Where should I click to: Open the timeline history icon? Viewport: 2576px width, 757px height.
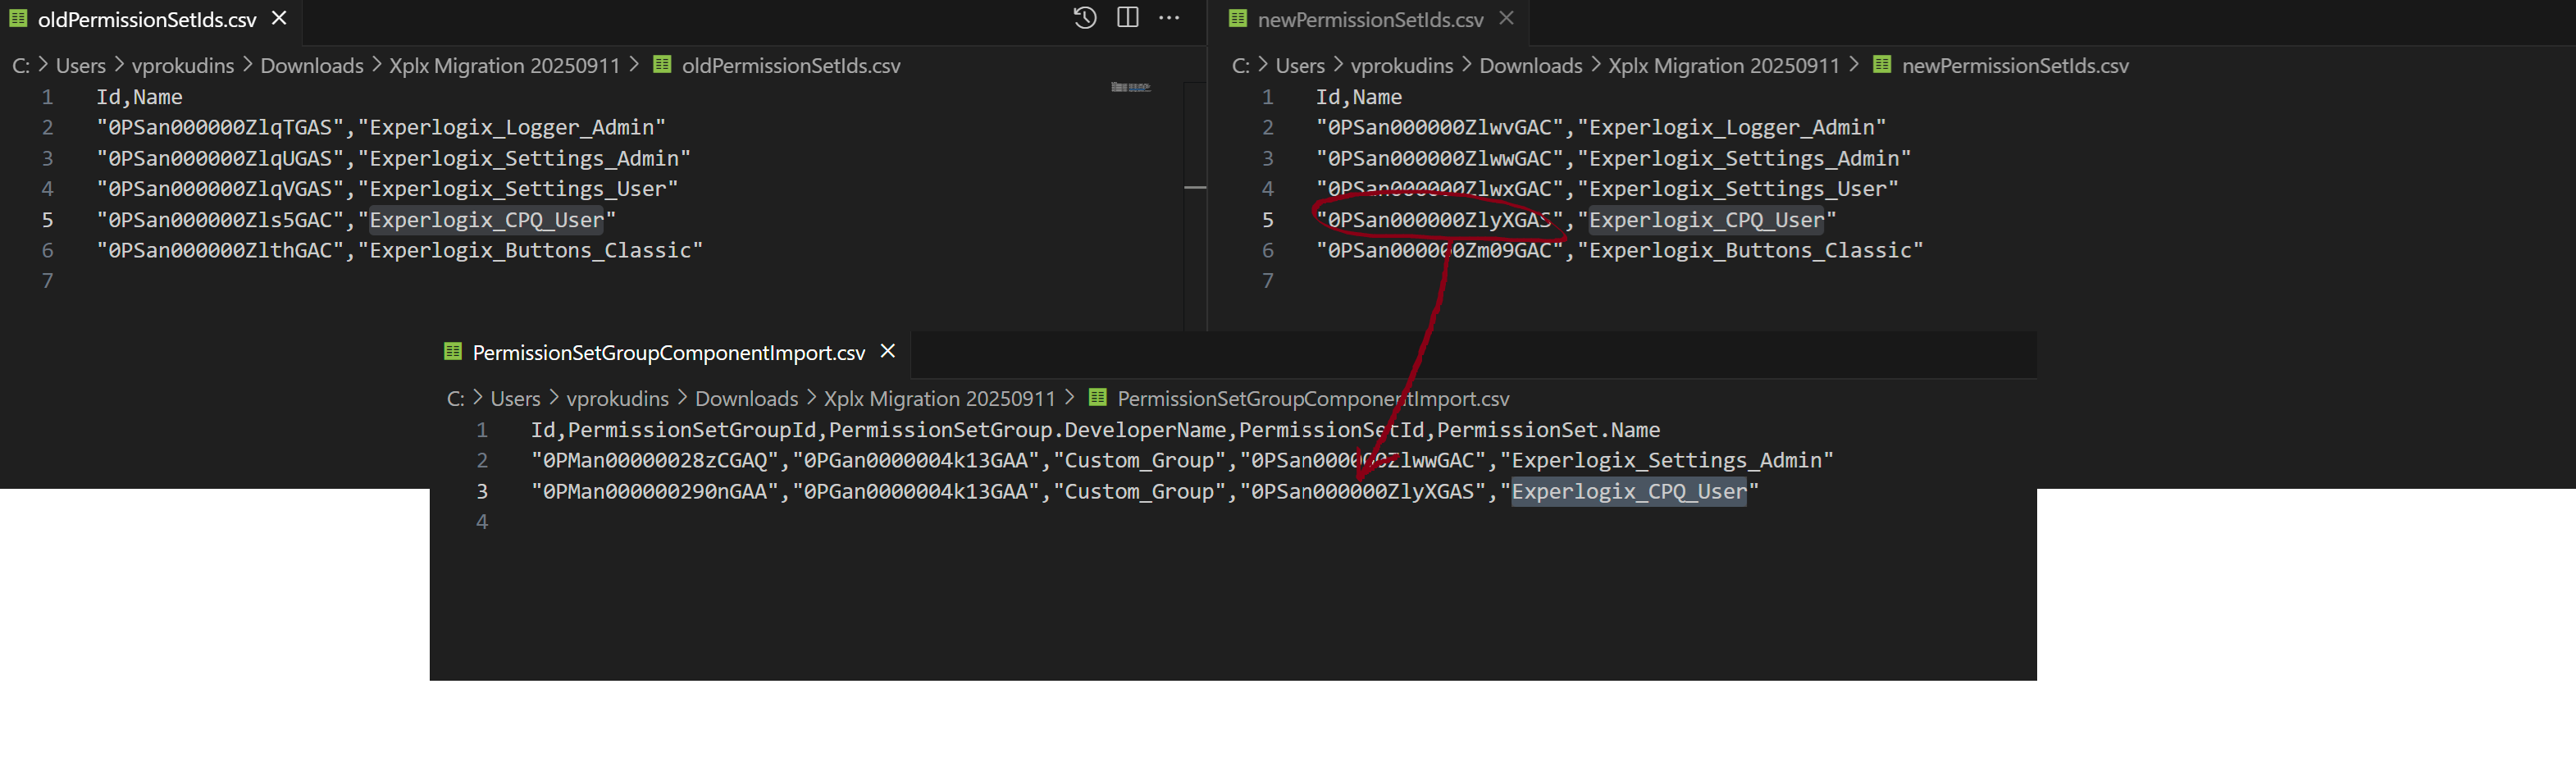pos(1085,18)
